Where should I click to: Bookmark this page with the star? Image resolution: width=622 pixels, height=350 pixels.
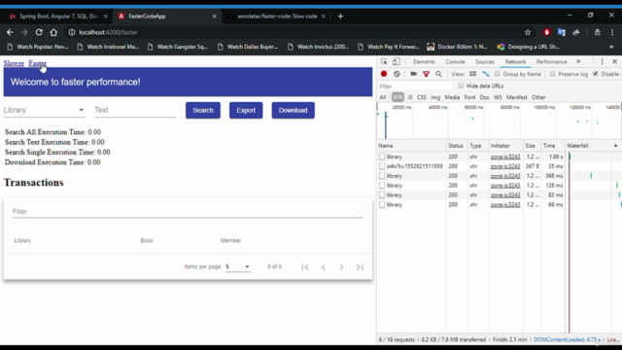click(x=528, y=32)
